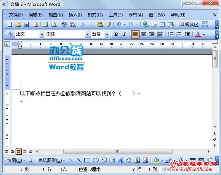Expand the Style dropdown showing 正文
This screenshot has width=221, height=175.
(42, 34)
